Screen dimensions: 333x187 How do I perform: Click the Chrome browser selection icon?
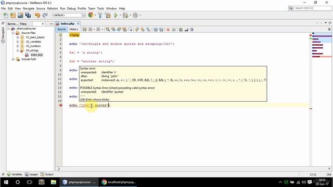[x=91, y=15]
